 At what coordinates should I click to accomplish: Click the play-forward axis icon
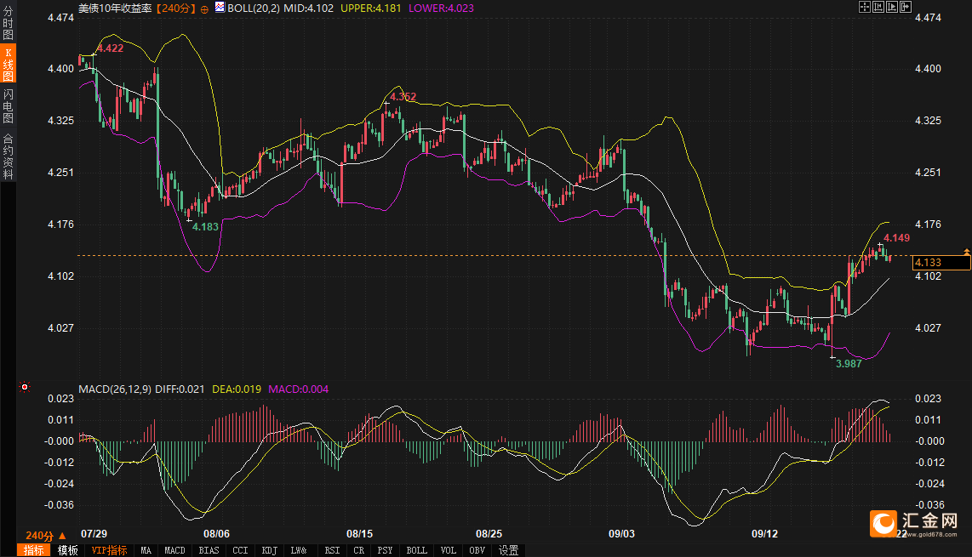point(891,7)
